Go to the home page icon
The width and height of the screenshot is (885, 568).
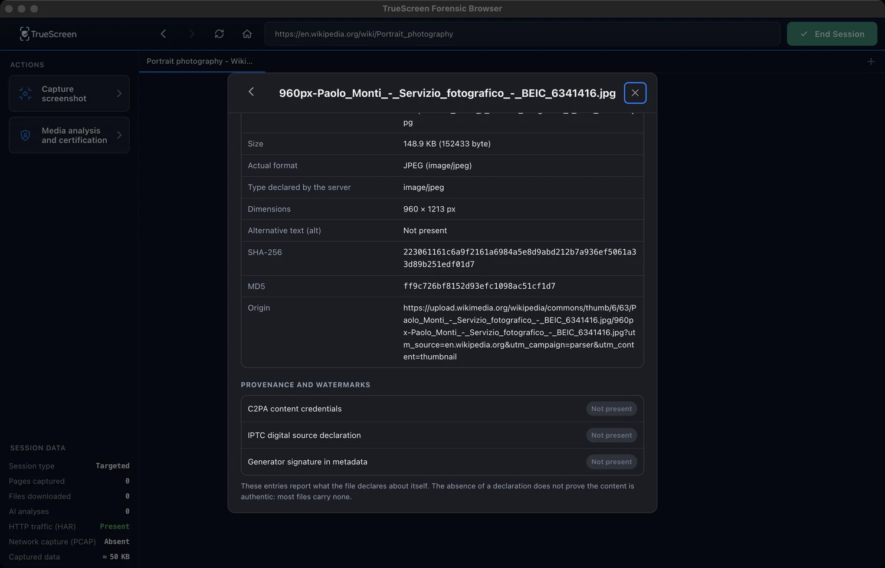pyautogui.click(x=247, y=34)
